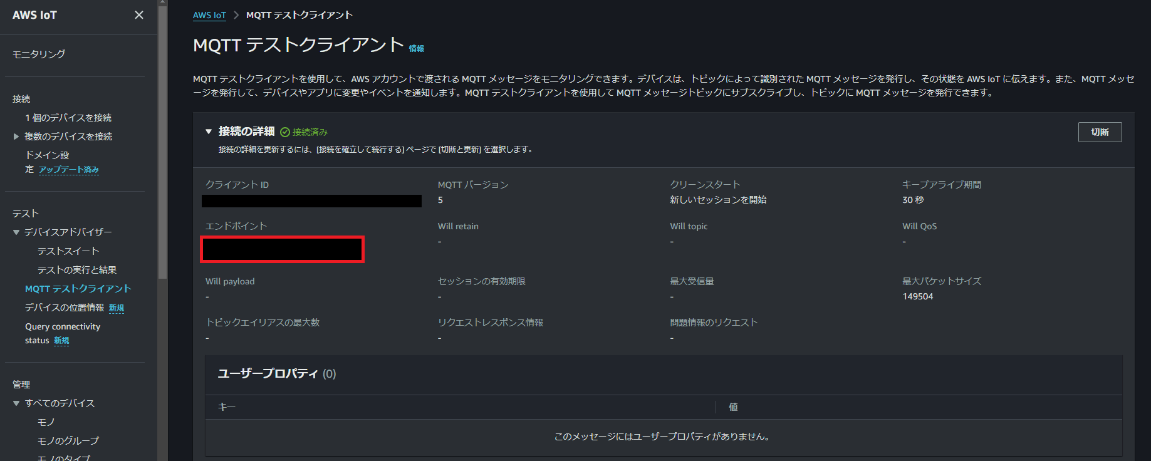Viewport: 1151px width, 461px height.
Task: Click the 接続 section heading in sidebar
Action: point(21,99)
